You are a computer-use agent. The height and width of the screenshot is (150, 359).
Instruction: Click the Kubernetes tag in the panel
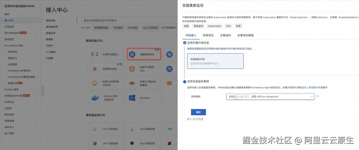point(214,26)
